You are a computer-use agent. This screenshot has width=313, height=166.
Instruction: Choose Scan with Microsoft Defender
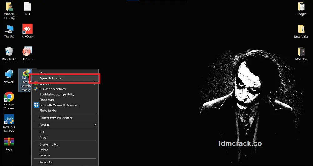pos(65,105)
